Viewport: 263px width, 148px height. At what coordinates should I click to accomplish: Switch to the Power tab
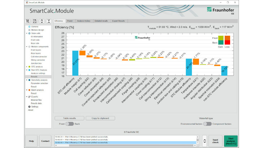coord(70,21)
